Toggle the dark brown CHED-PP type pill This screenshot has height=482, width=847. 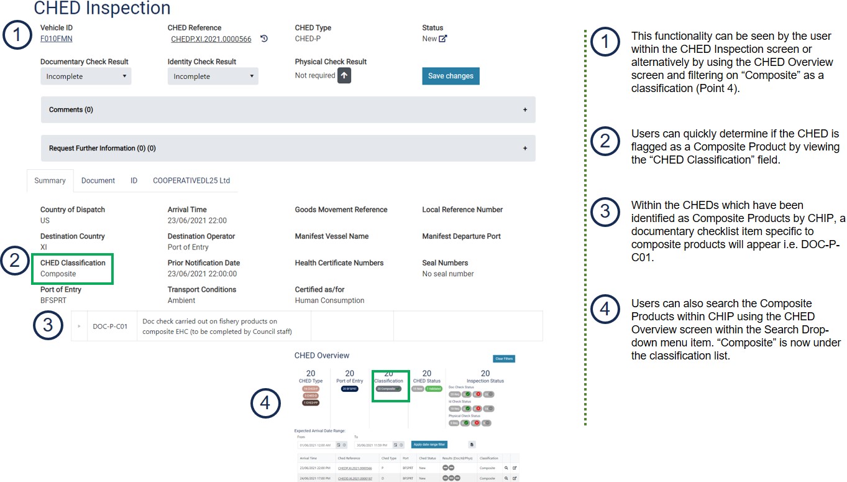point(311,402)
